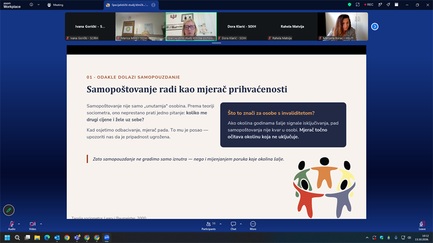Open the annotation pen icon in title bar
The height and width of the screenshot is (243, 433).
[x=380, y=4]
